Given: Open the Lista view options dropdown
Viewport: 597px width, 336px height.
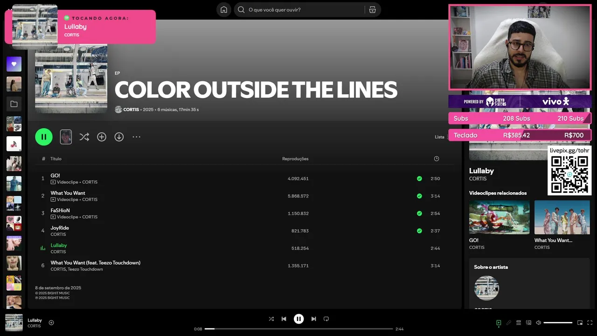Looking at the screenshot, I should tap(441, 137).
